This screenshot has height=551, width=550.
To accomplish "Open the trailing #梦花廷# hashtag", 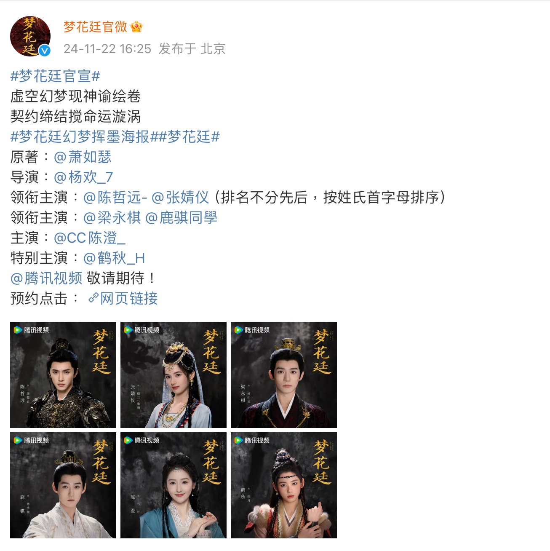I will 189,137.
